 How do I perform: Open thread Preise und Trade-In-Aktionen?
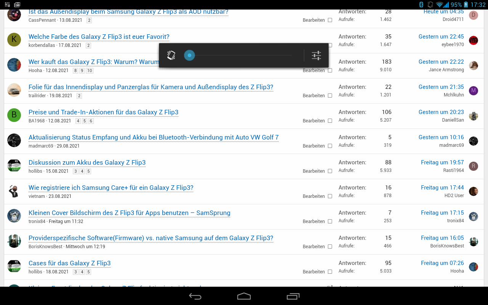tap(103, 112)
